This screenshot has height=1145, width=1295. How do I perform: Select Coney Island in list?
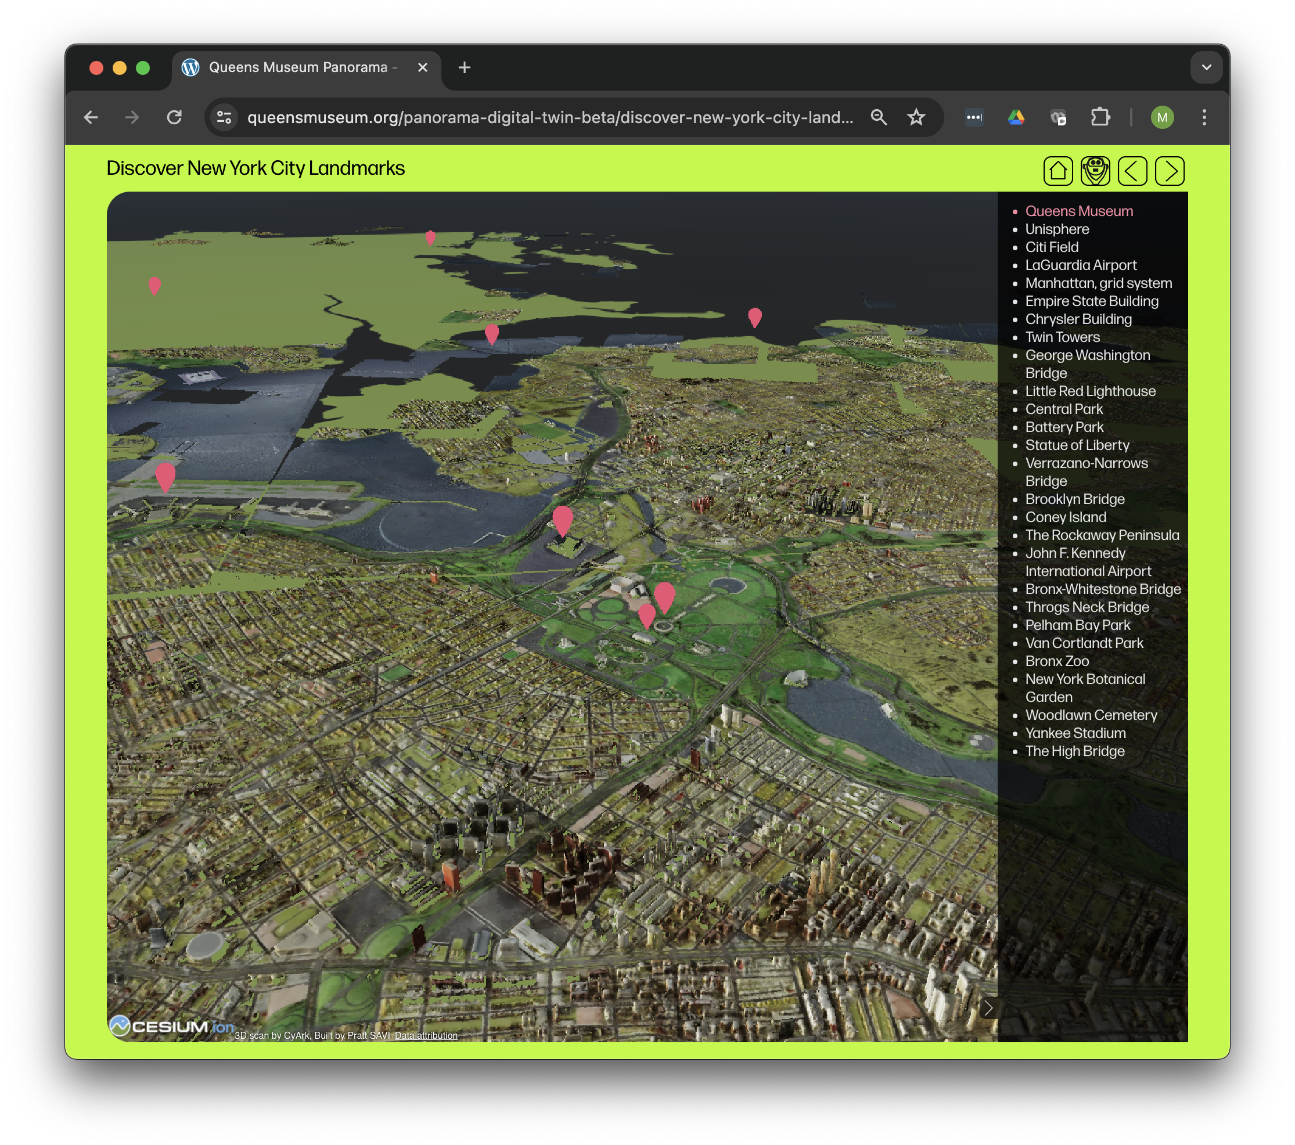coord(1066,517)
